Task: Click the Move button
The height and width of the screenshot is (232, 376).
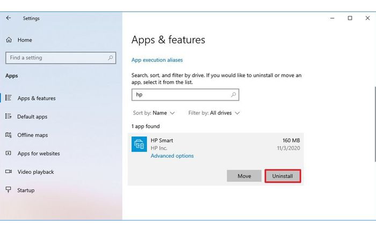Action: (x=244, y=176)
